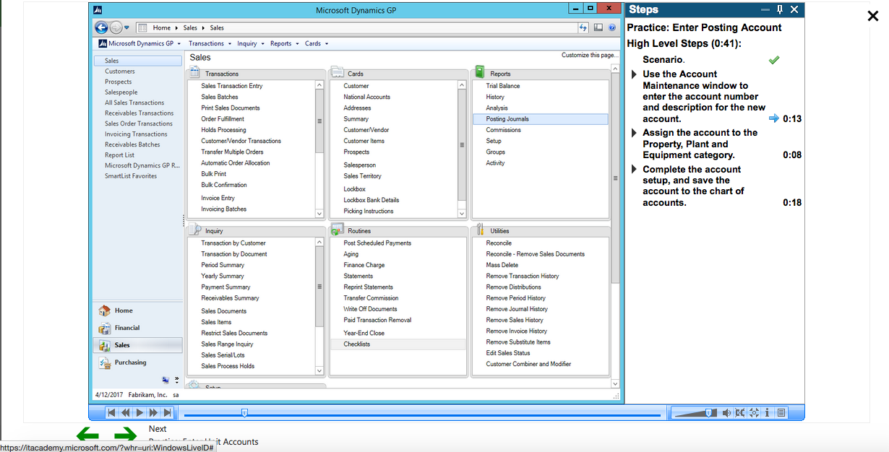Viewport: 889px width, 452px height.
Task: Click the full screen icon in player bar
Action: tap(753, 413)
